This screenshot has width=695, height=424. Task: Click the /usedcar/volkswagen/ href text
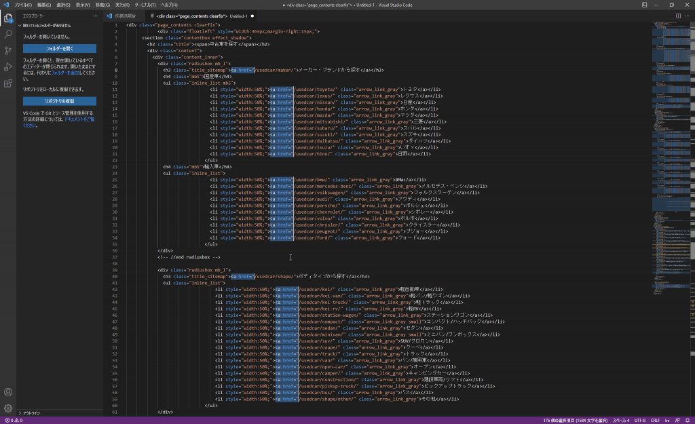coord(320,193)
